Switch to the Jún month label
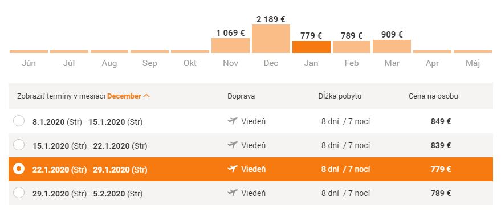This screenshot has height=217, width=501. [x=28, y=63]
